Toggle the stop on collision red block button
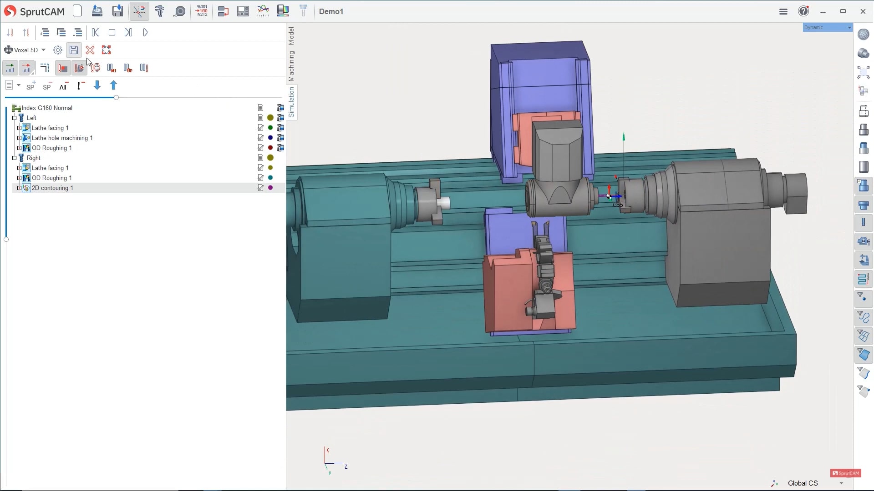 click(63, 68)
